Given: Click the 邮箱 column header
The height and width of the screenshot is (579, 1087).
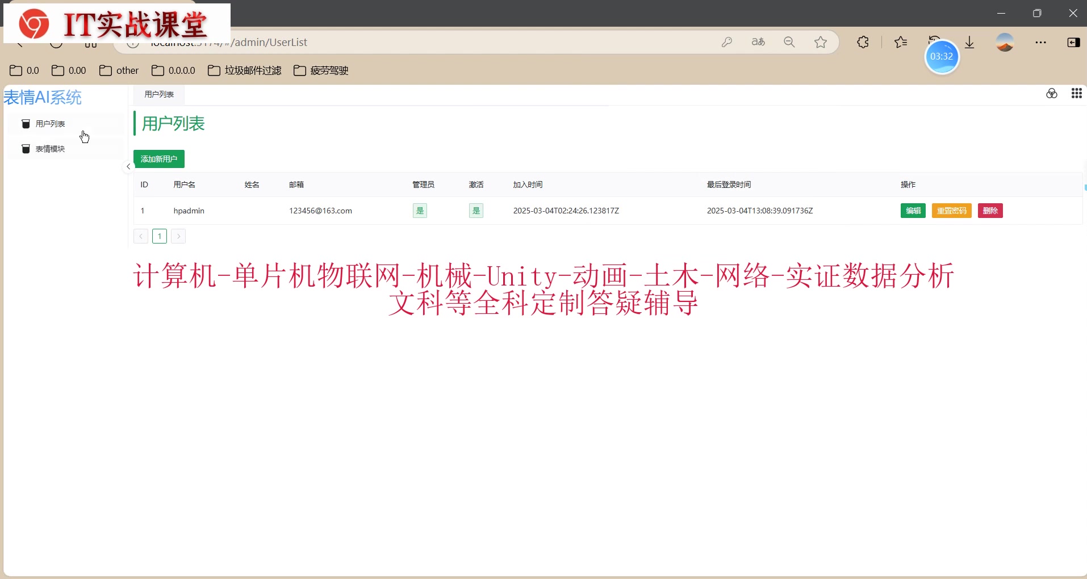Looking at the screenshot, I should coord(296,184).
